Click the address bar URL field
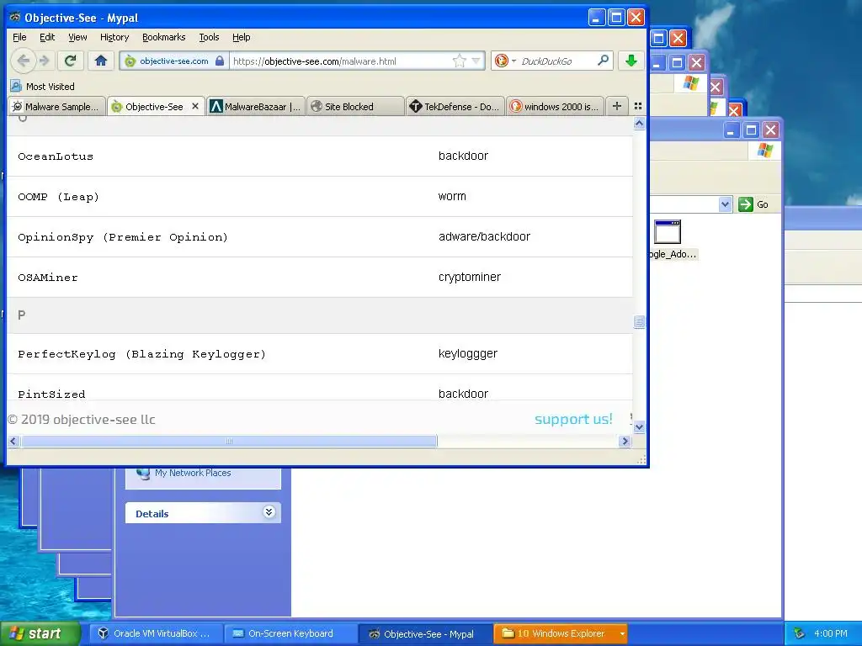The image size is (862, 646). 341,61
